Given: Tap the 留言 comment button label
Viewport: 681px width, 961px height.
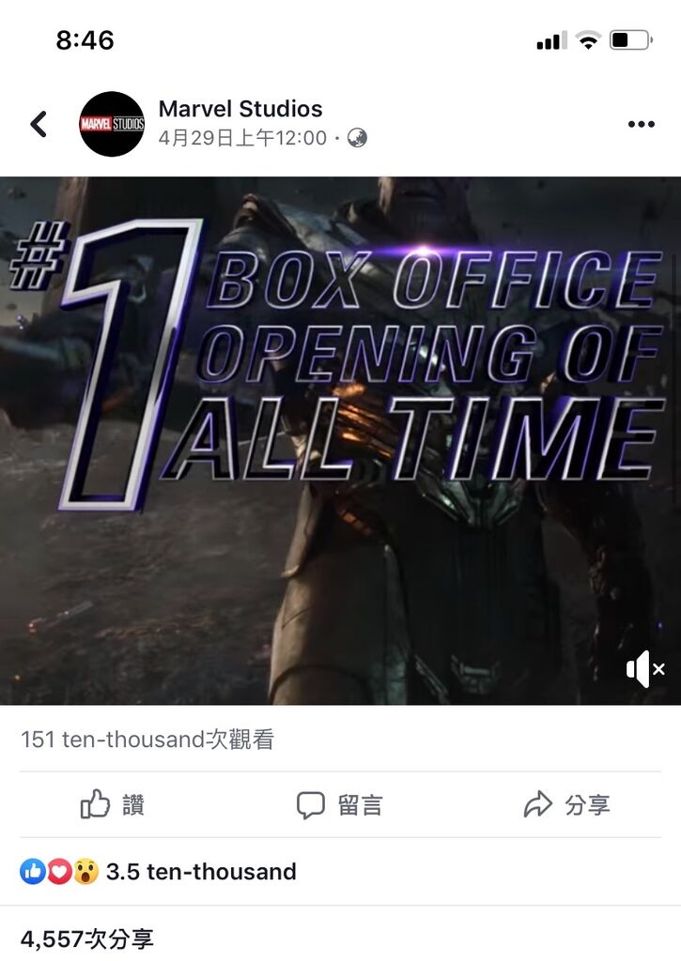Looking at the screenshot, I should pos(360,804).
